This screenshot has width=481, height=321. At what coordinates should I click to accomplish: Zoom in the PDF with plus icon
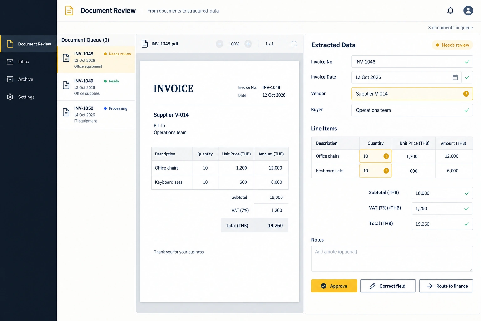(248, 44)
